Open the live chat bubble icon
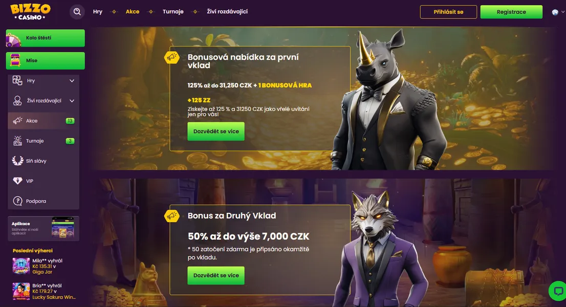566x307 pixels. click(558, 291)
